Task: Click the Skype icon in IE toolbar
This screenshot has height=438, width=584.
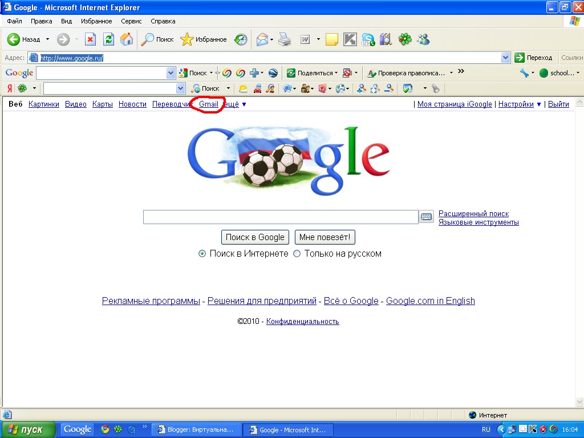Action: click(368, 39)
